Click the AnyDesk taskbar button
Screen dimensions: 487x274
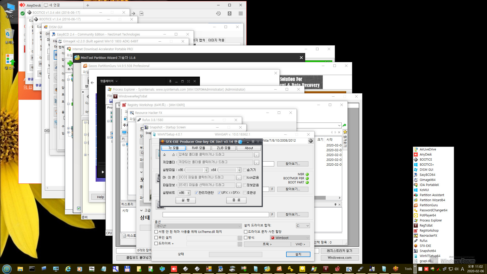point(174,269)
